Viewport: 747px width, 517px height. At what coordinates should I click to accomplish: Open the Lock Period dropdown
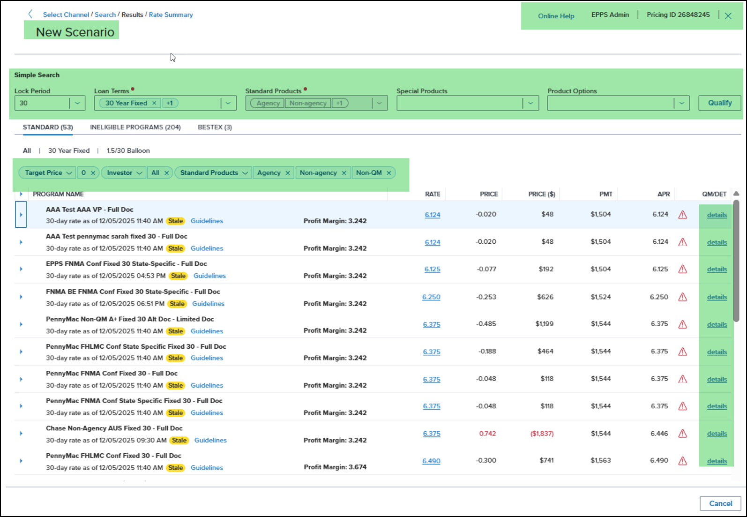pos(77,103)
